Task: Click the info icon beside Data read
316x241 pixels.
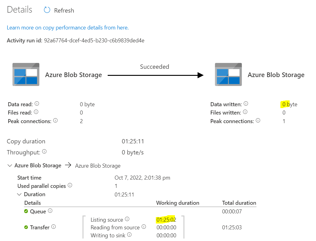Action: click(x=37, y=103)
